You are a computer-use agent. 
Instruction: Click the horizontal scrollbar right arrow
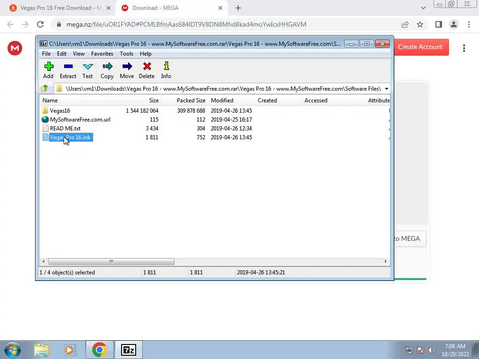[385, 261]
